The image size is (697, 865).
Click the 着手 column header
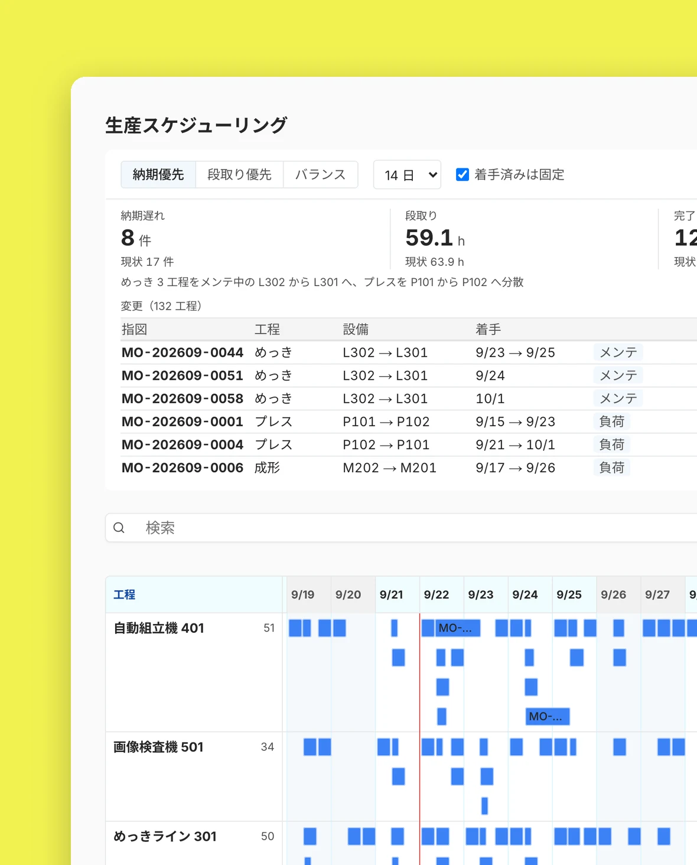pyautogui.click(x=488, y=330)
